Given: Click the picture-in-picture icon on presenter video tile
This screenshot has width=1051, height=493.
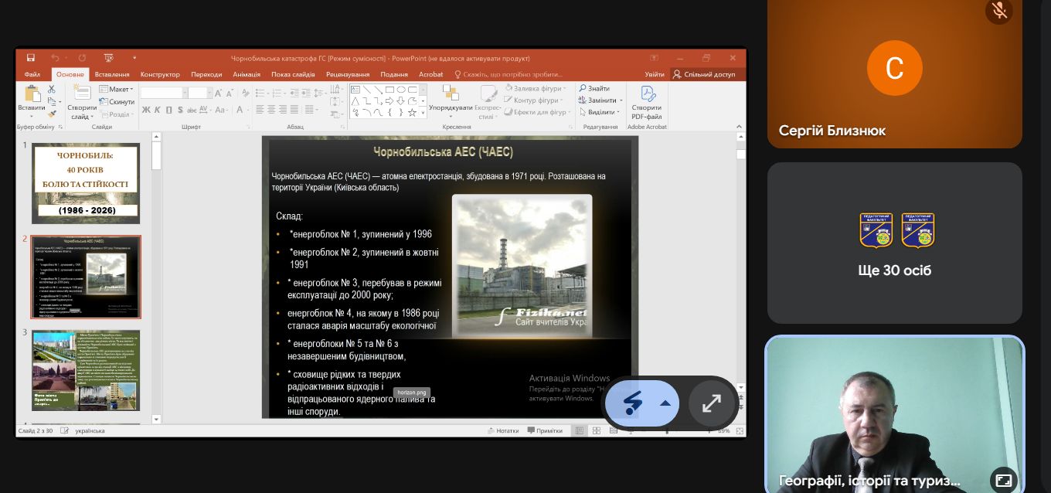Looking at the screenshot, I should pos(1003,480).
